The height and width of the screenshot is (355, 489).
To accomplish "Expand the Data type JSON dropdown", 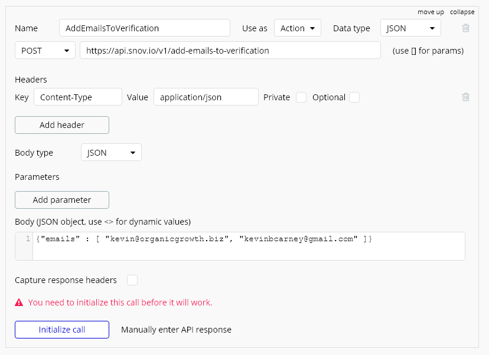I will tap(410, 28).
